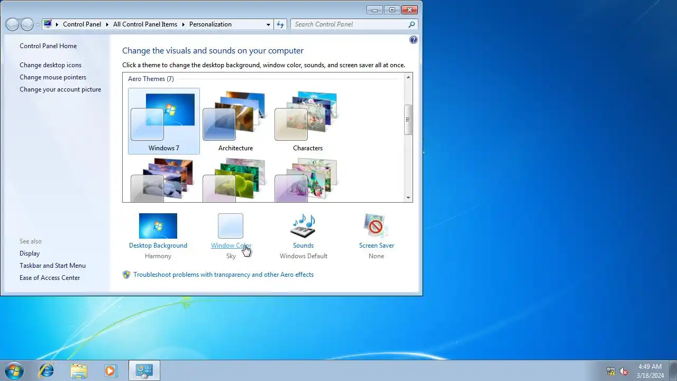Click the Back navigation arrow
The height and width of the screenshot is (381, 677).
12,24
